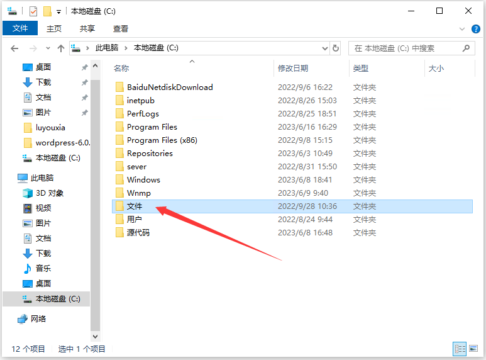The image size is (486, 360).
Task: Click the pin icon next to 桌面
Action: click(85, 67)
